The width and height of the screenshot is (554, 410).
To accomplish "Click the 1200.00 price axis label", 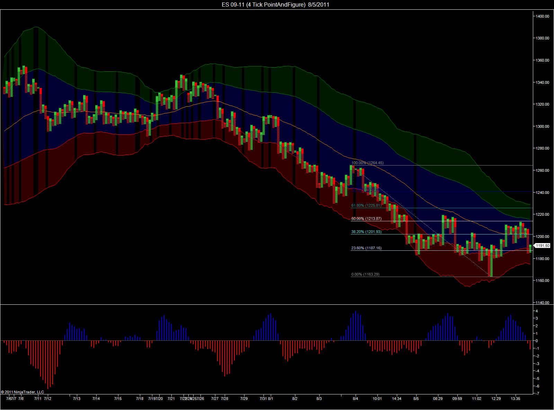I will pyautogui.click(x=542, y=237).
